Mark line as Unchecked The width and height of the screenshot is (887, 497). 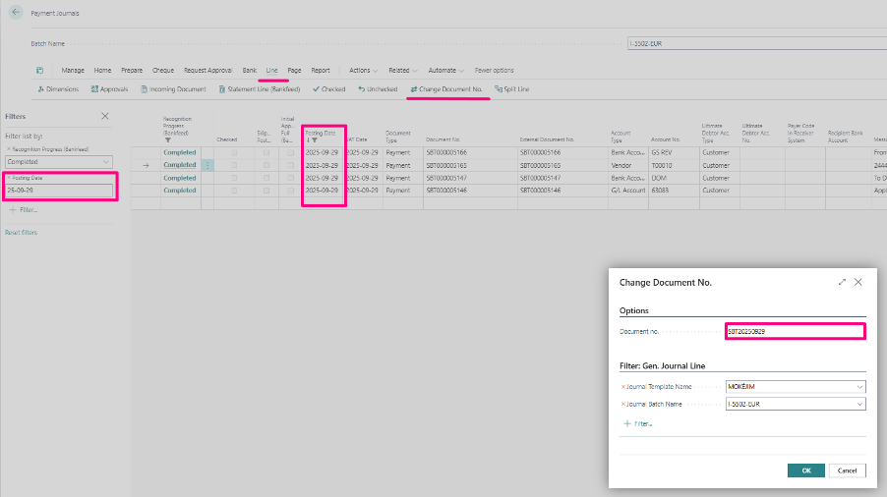[x=378, y=89]
